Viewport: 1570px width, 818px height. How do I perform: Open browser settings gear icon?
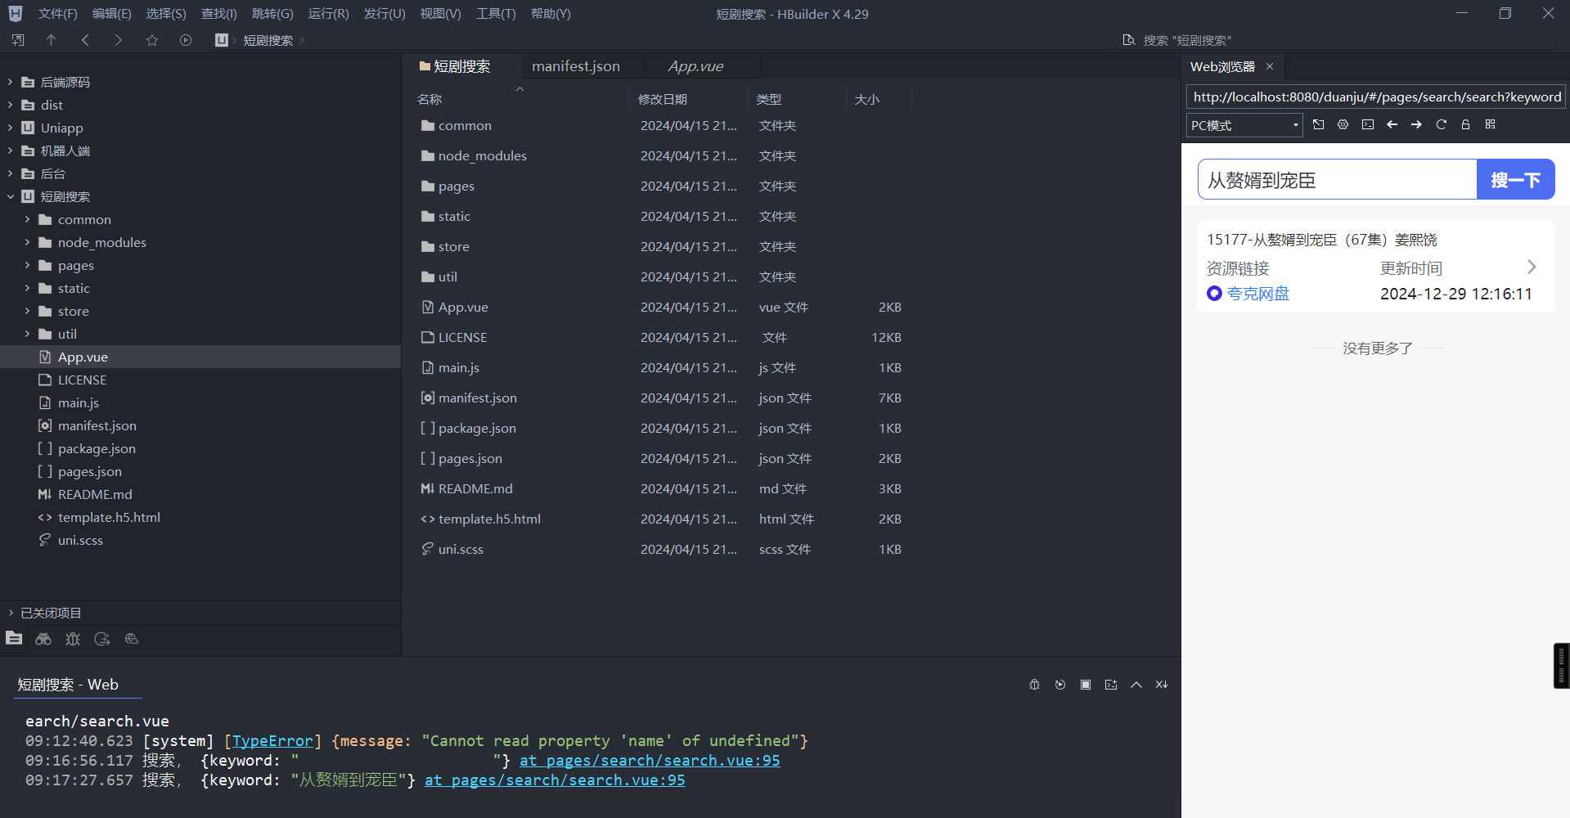(x=1343, y=124)
